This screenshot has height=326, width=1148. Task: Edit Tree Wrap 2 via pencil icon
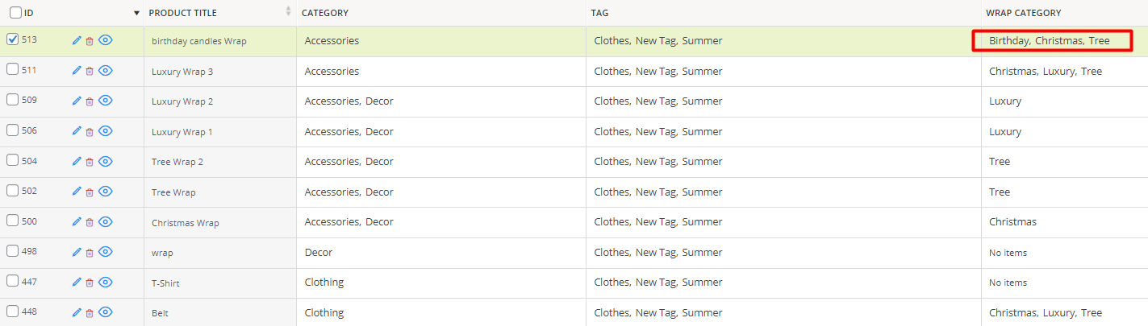click(x=77, y=161)
